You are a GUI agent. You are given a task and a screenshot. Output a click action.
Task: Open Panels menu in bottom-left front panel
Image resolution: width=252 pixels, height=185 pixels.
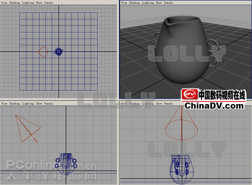[48, 104]
